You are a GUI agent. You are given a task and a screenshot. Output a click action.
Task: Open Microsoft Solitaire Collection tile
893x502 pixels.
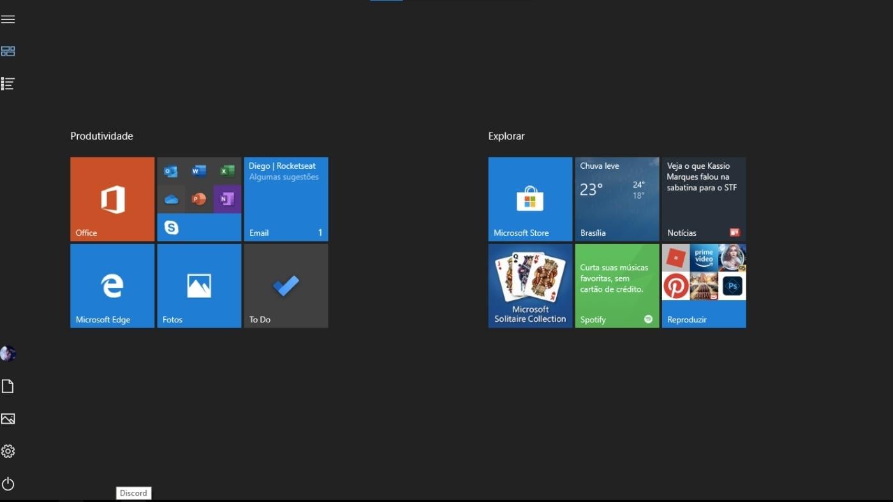point(530,285)
